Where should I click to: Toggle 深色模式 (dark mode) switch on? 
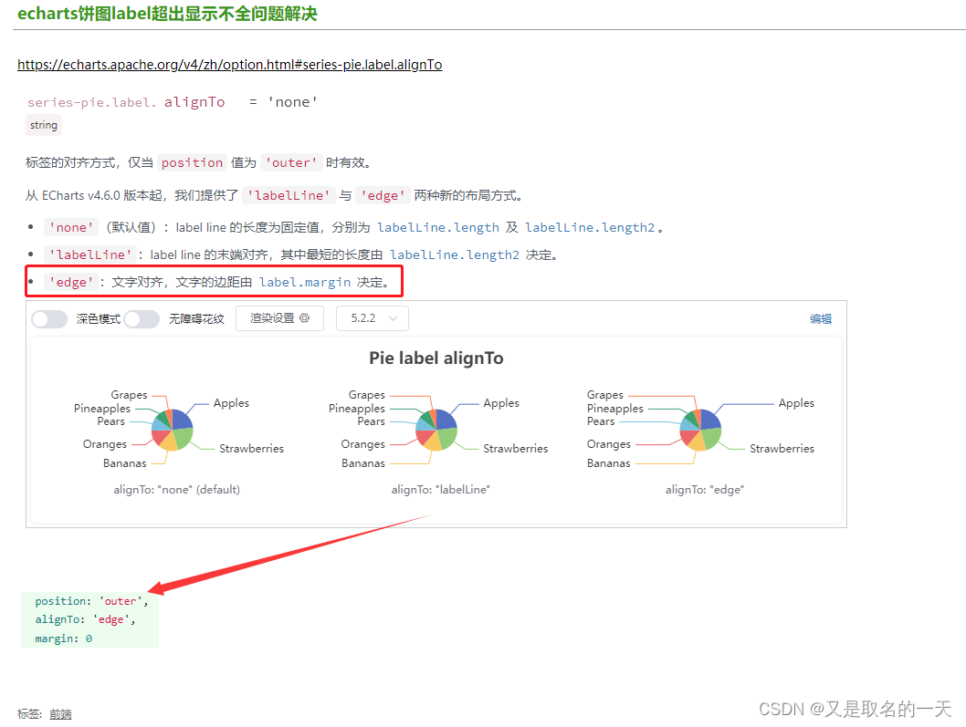pyautogui.click(x=49, y=319)
